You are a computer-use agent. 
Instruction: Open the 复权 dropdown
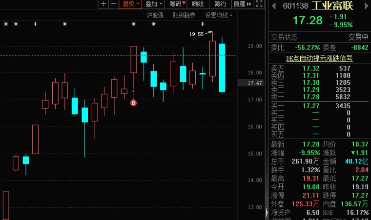pos(130,4)
